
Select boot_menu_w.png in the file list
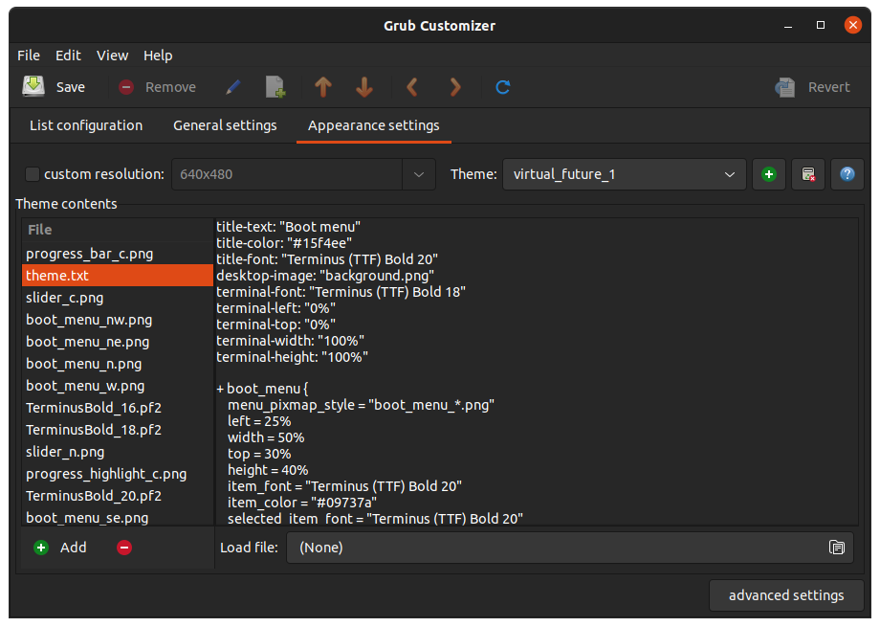tap(118, 386)
